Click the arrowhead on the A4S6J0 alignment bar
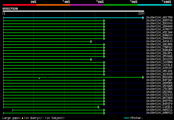 (91, 42)
